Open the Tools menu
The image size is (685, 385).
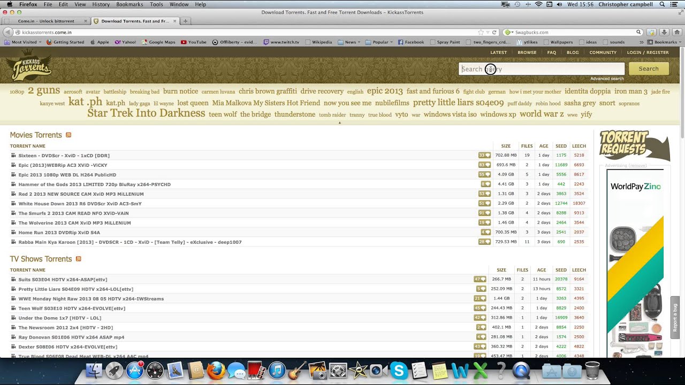pyautogui.click(x=156, y=4)
